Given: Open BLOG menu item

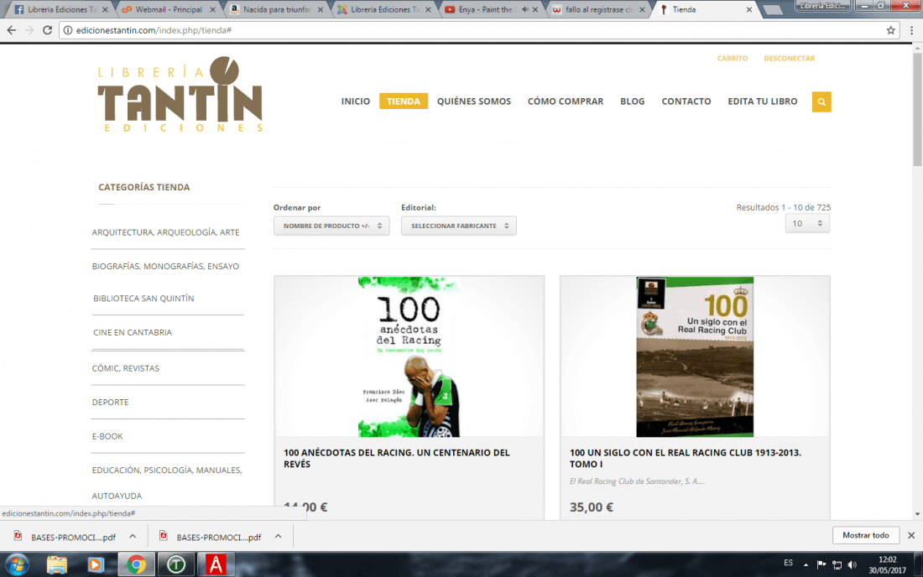Looking at the screenshot, I should (x=632, y=101).
